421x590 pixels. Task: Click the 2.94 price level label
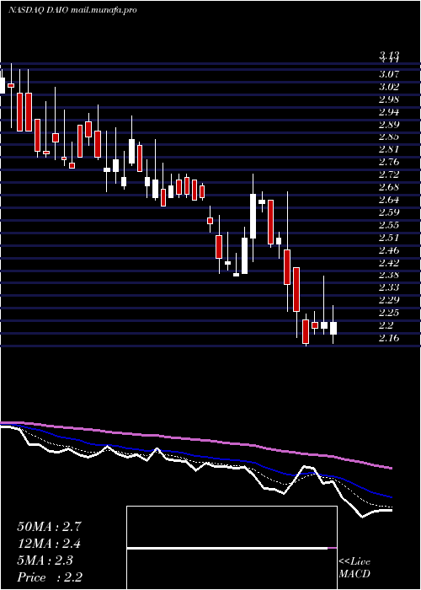tap(389, 112)
